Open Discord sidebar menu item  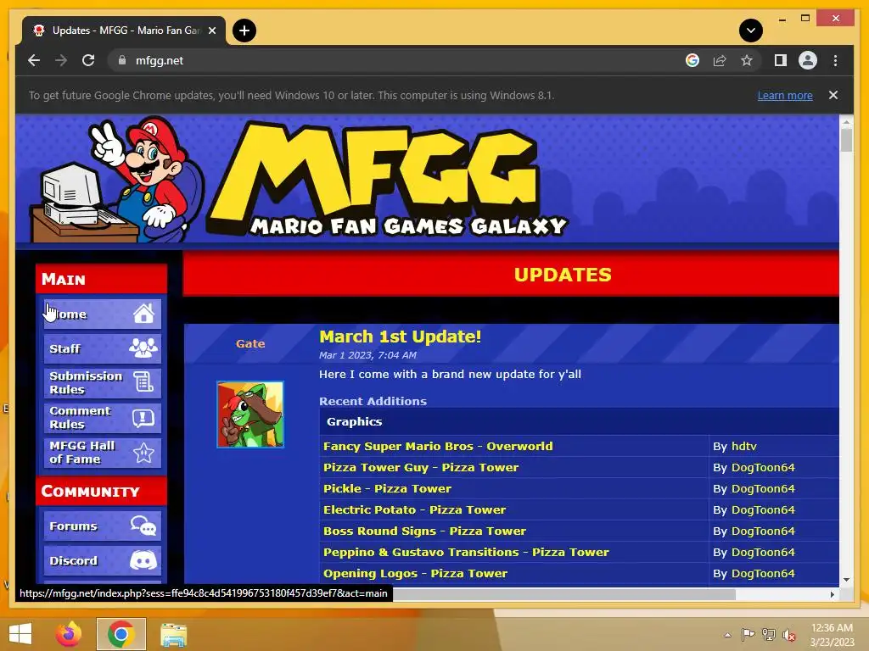pos(103,561)
